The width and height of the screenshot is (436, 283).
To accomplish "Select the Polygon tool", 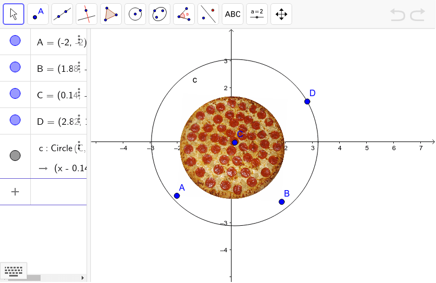I will click(x=111, y=14).
